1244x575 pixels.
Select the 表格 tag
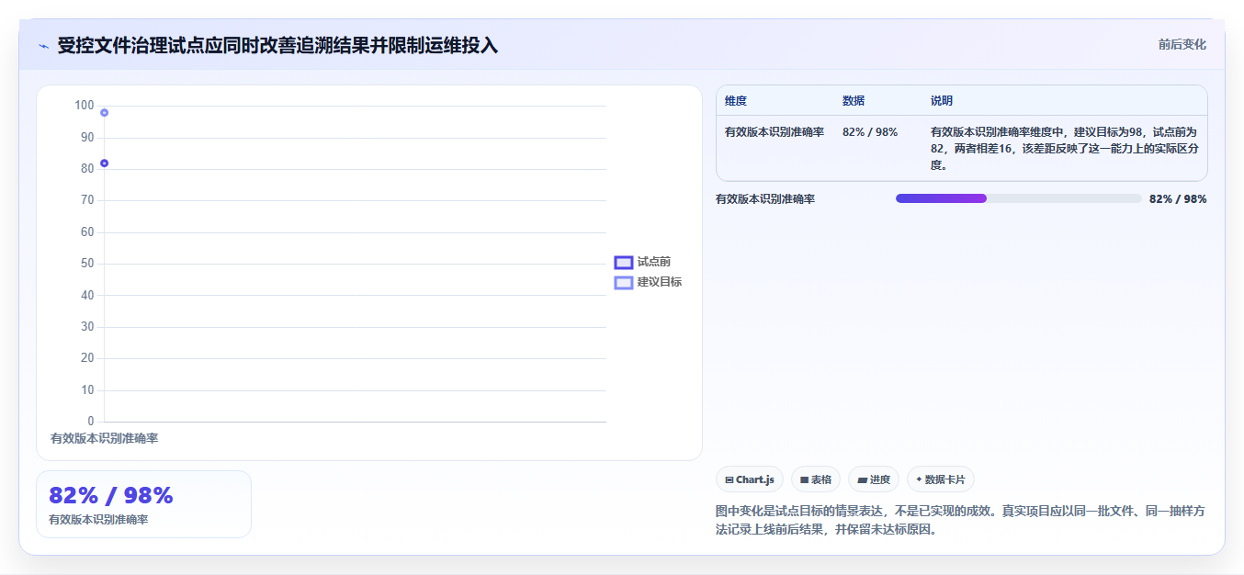(816, 479)
